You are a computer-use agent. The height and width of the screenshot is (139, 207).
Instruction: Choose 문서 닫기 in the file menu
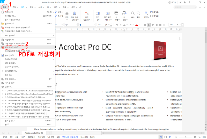(28, 121)
